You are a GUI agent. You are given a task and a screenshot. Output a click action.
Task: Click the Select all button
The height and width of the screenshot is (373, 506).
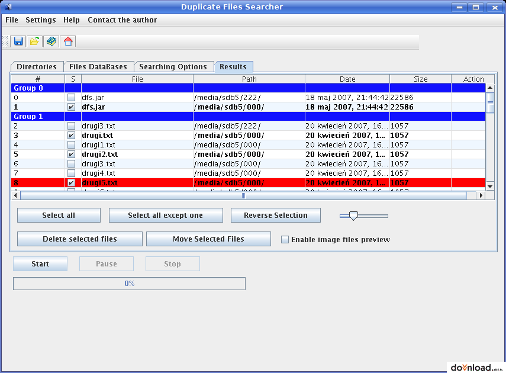59,216
